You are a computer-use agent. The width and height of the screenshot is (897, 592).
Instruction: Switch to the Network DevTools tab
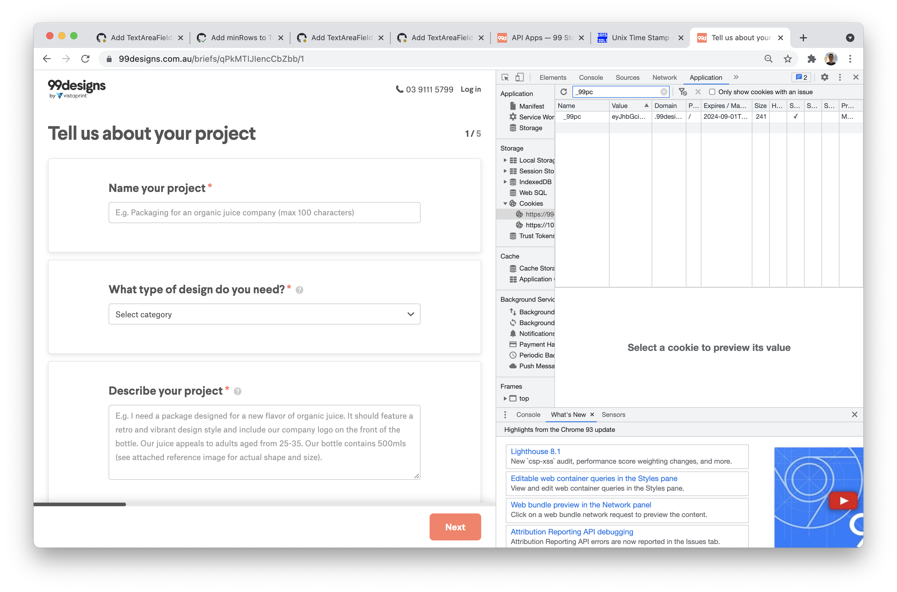pos(664,77)
